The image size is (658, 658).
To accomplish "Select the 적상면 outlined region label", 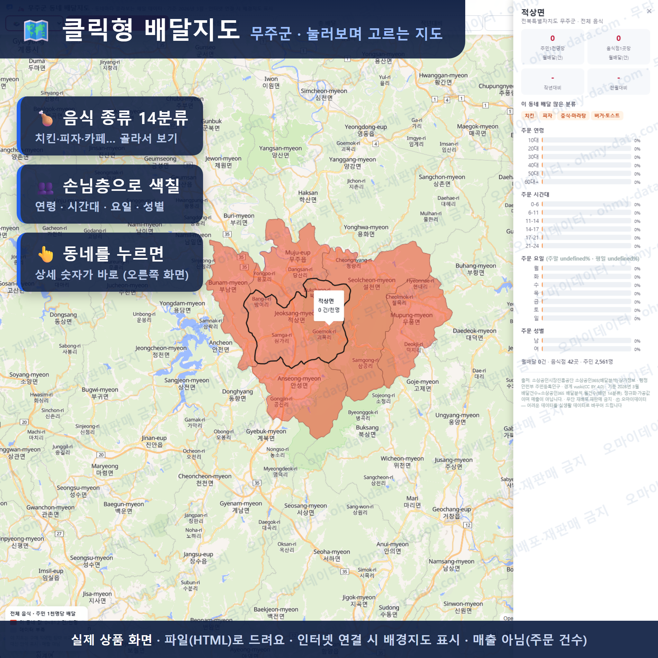I will (296, 316).
